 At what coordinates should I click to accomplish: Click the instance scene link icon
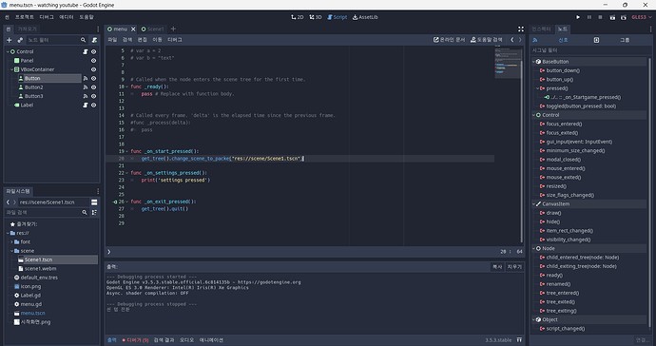click(20, 40)
